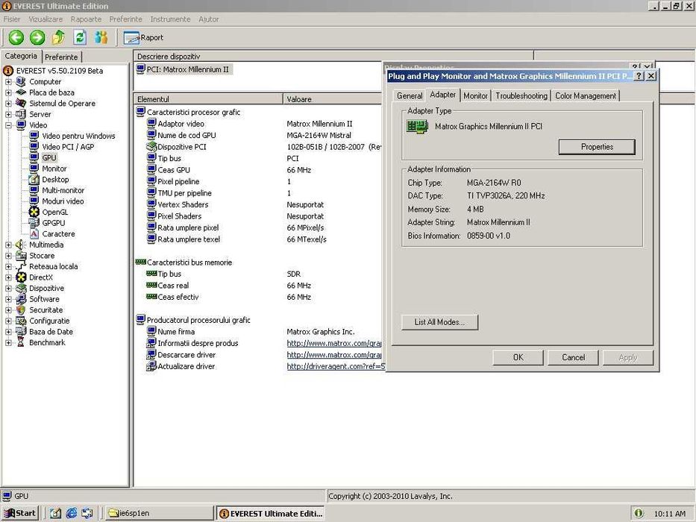Click the Caracteristici bus memorie RAM icon
696x522 pixels.
pos(141,262)
